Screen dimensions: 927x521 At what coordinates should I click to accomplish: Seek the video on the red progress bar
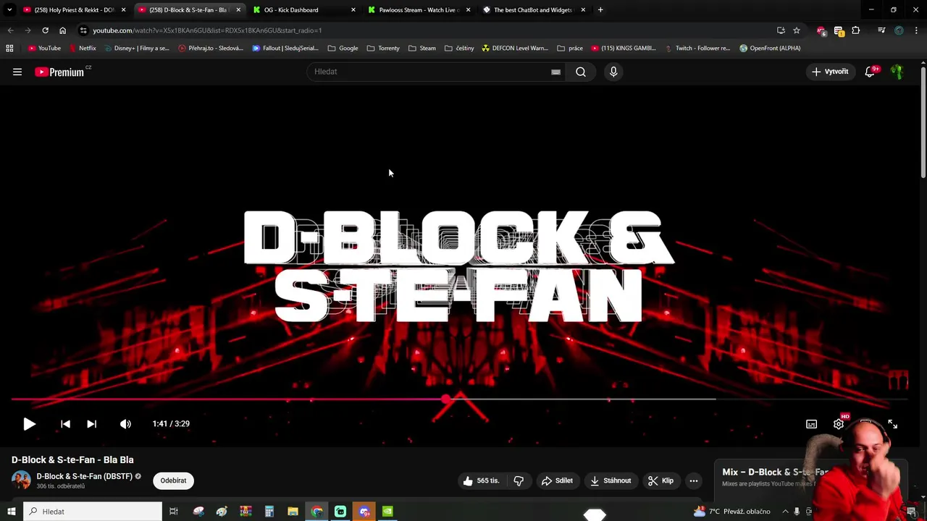[459, 399]
